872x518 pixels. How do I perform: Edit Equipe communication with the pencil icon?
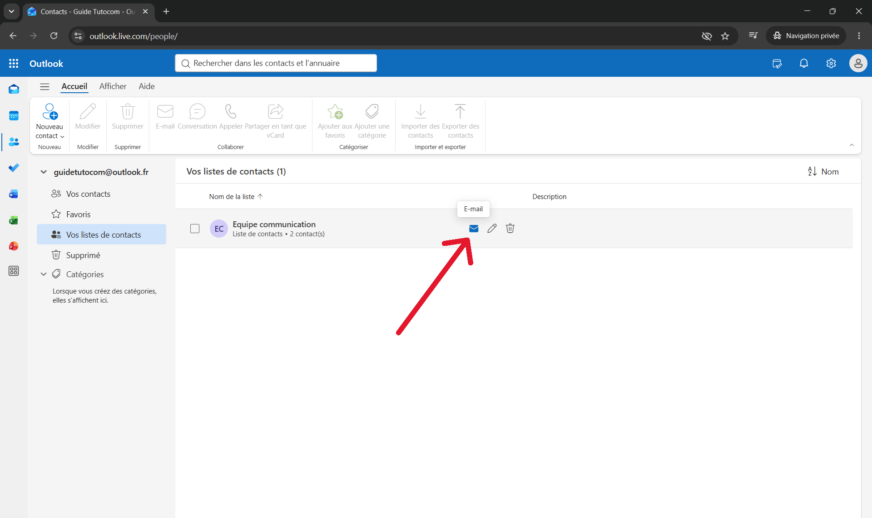tap(492, 229)
